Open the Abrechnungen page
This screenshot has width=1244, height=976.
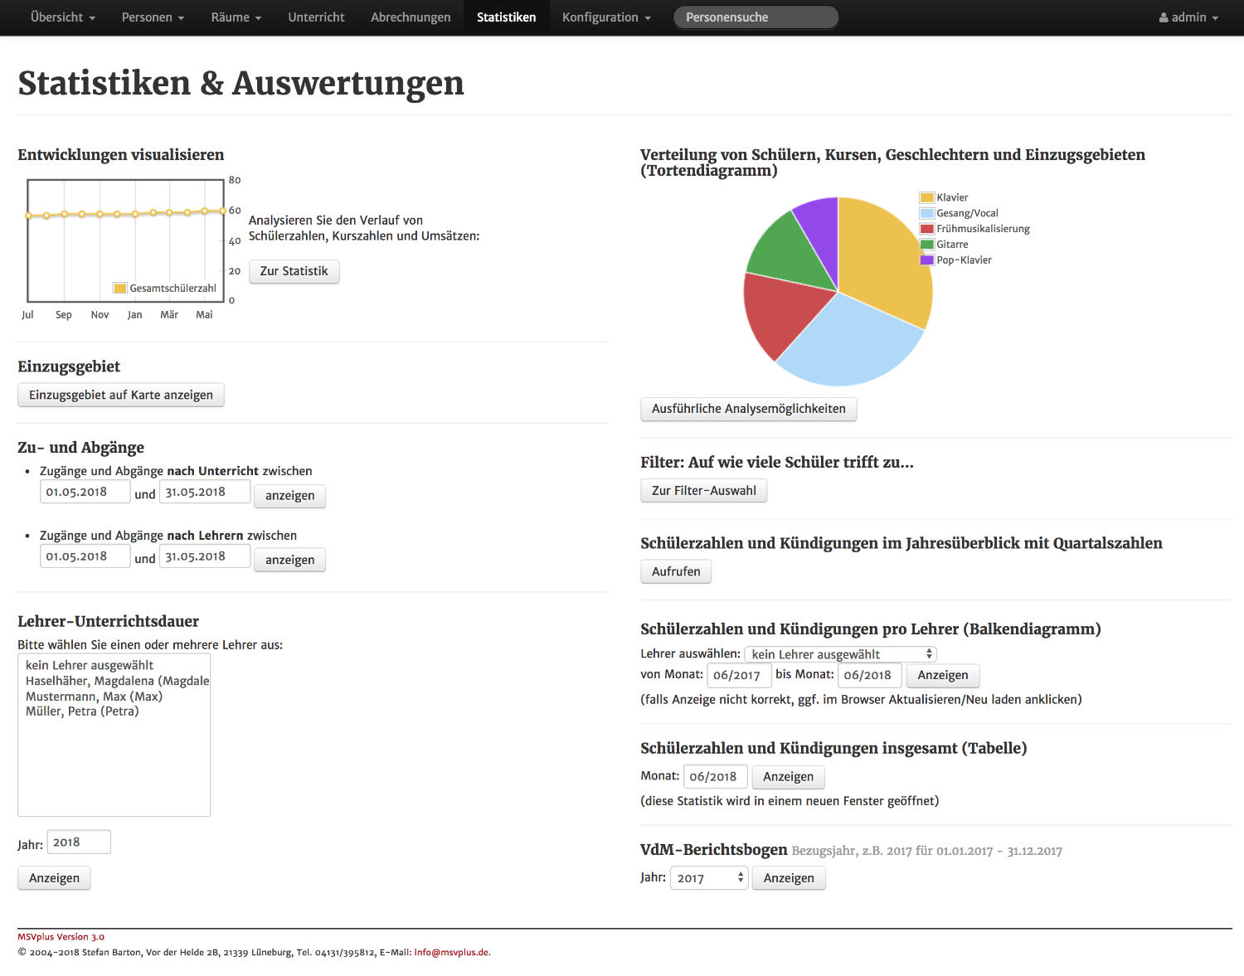point(411,17)
